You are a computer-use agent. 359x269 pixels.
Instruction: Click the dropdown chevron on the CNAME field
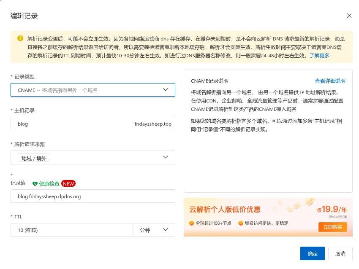click(166, 90)
